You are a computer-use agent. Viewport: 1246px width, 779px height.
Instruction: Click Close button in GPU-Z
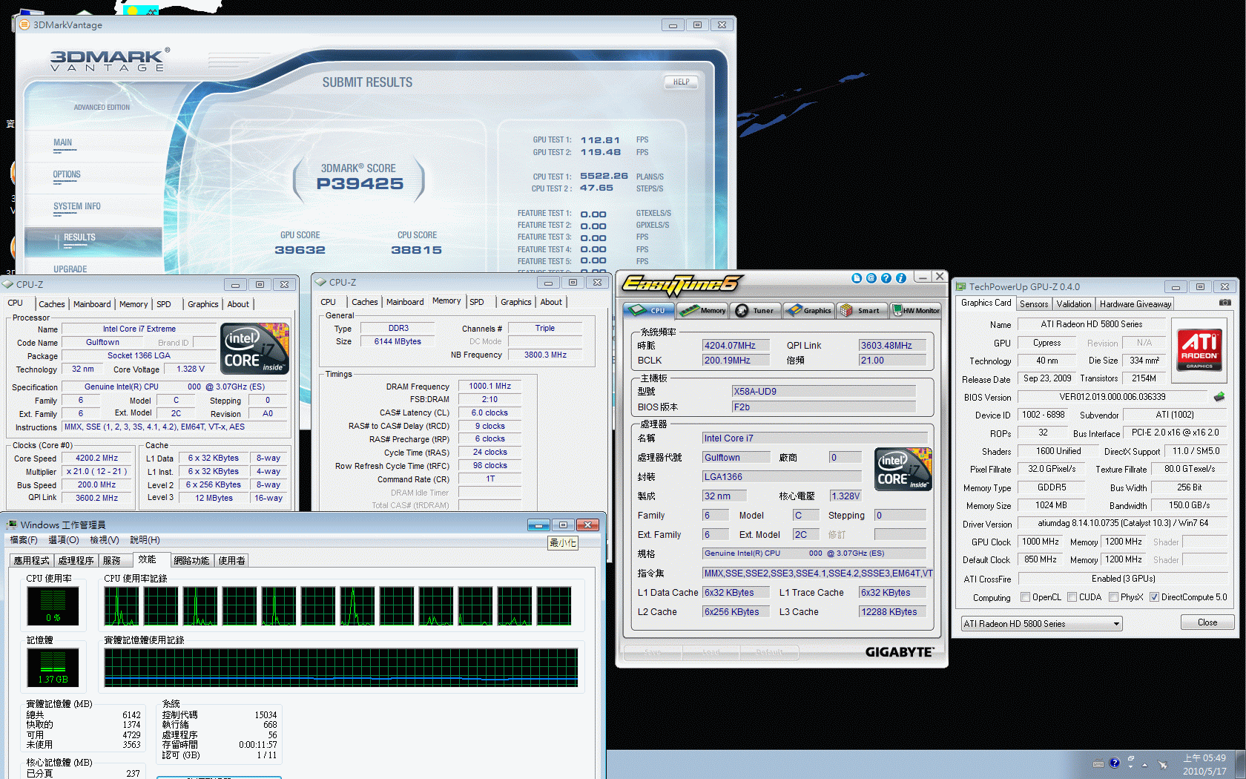1207,622
